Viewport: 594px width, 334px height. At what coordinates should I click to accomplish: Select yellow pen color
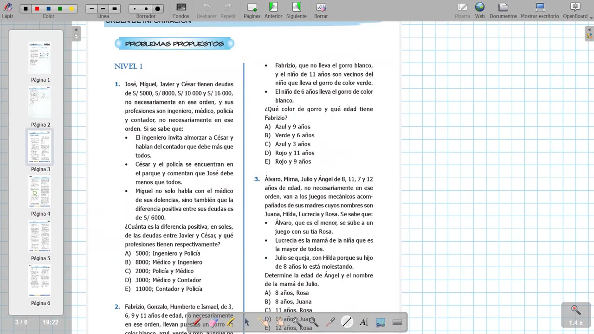(x=71, y=9)
